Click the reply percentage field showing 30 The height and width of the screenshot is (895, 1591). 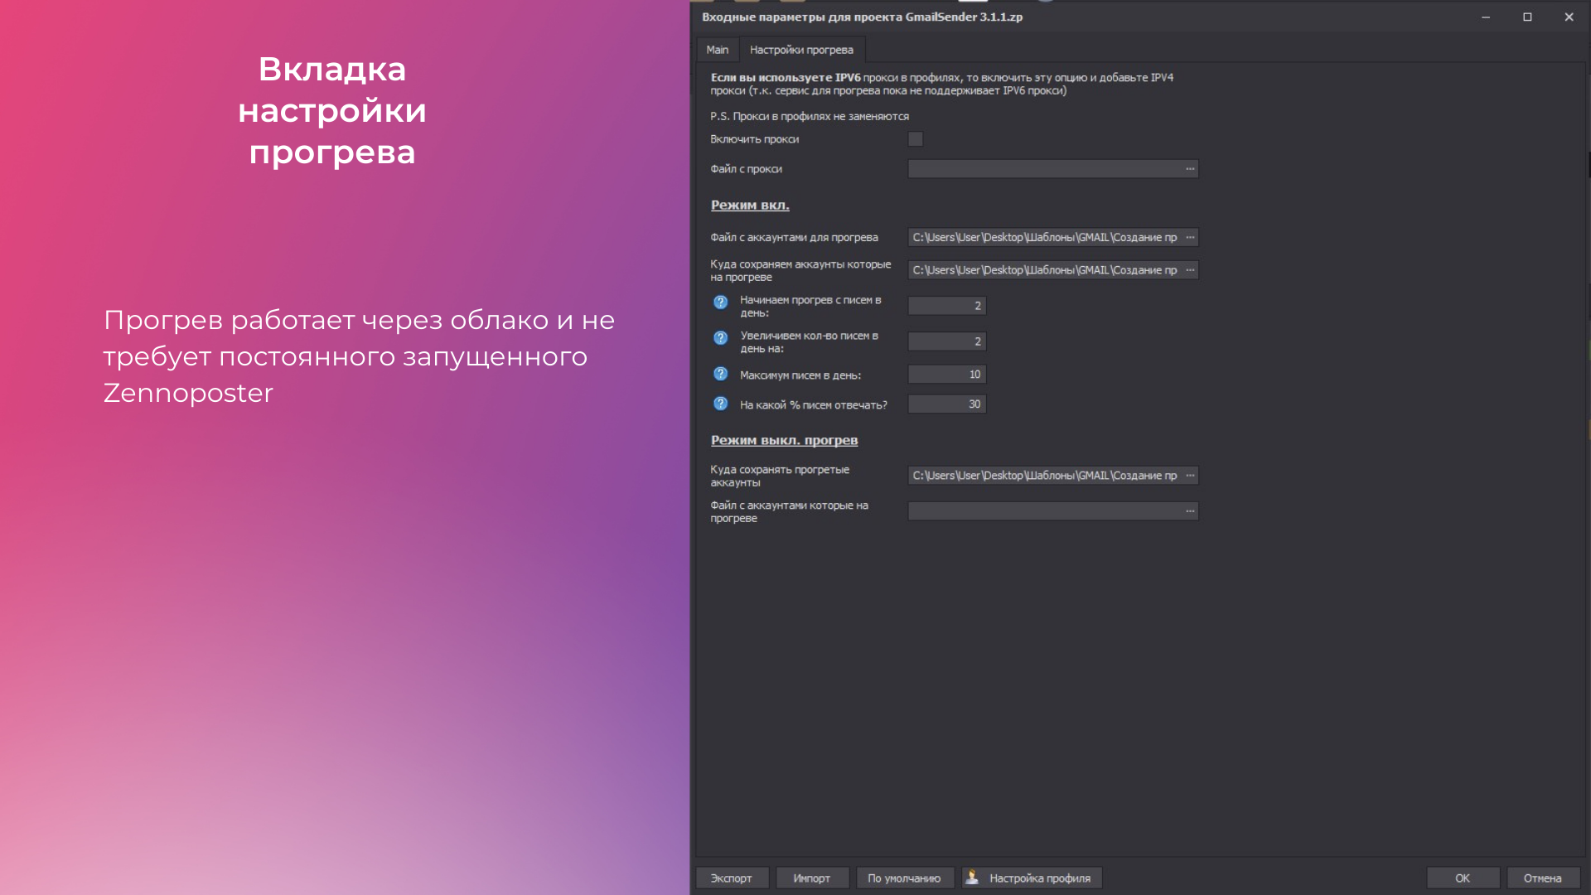946,404
